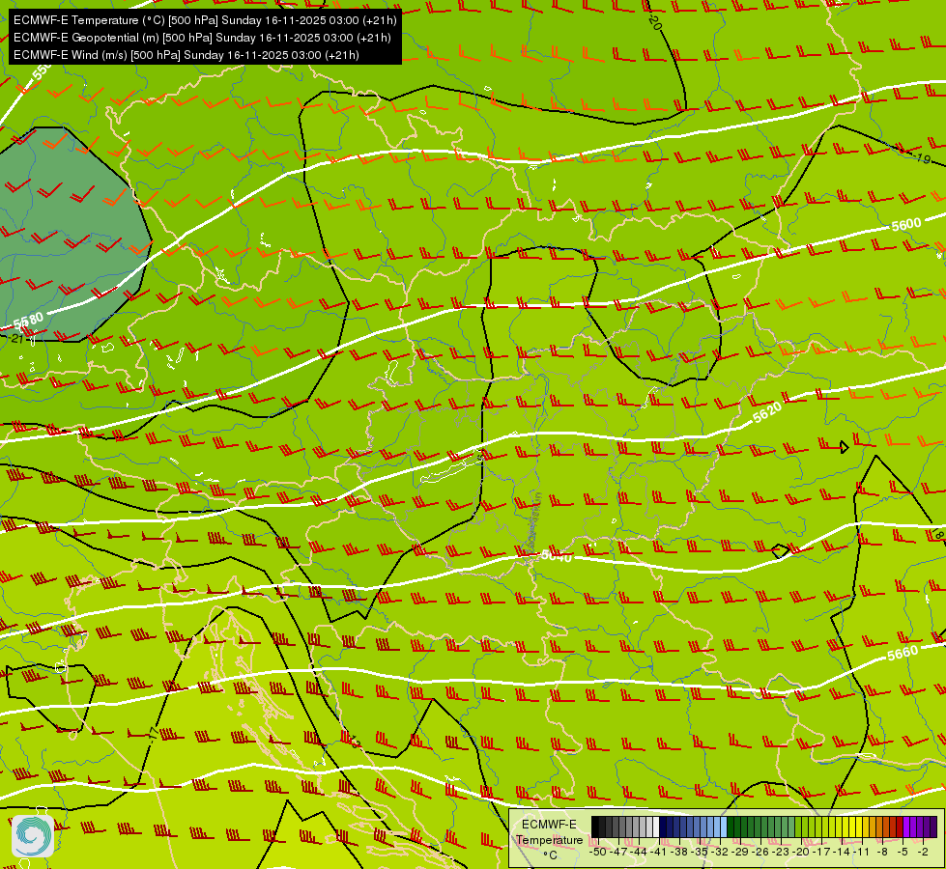Click the light blue swatch above -32 in the legend

724,827
